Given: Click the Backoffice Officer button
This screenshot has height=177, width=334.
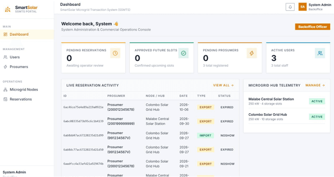Looking at the screenshot, I should coord(312,27).
